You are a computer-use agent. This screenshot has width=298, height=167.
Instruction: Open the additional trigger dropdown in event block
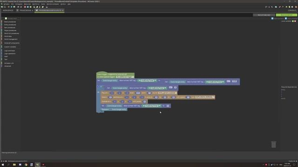(125, 77)
